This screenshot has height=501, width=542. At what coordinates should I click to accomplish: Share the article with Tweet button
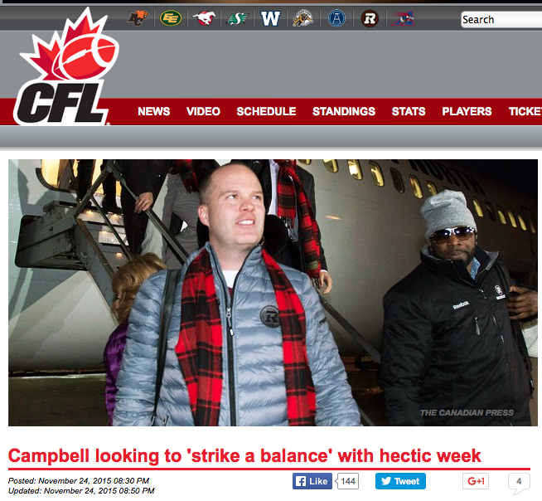pos(400,481)
